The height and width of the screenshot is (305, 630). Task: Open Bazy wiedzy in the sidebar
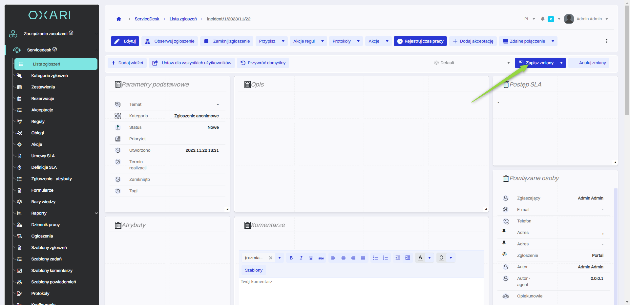[43, 202]
